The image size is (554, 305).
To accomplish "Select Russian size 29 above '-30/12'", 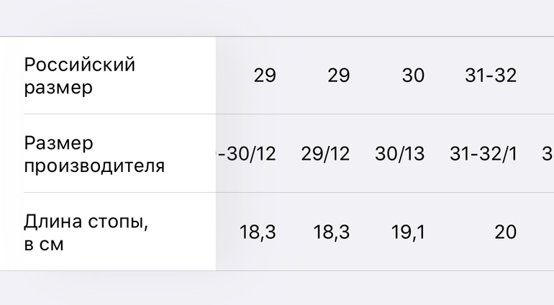I will (264, 76).
